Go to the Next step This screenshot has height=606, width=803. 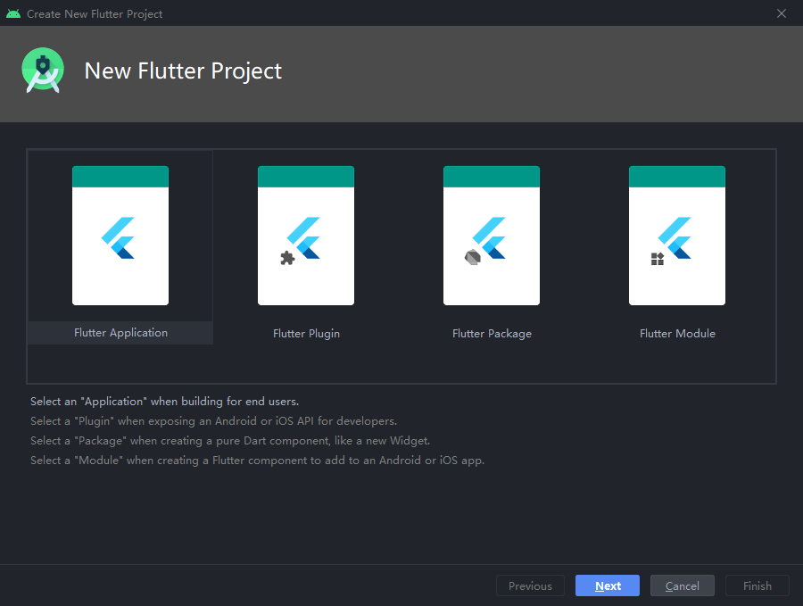coord(608,585)
